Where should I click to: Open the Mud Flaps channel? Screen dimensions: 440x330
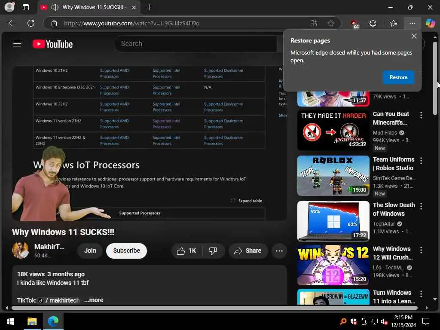(385, 133)
